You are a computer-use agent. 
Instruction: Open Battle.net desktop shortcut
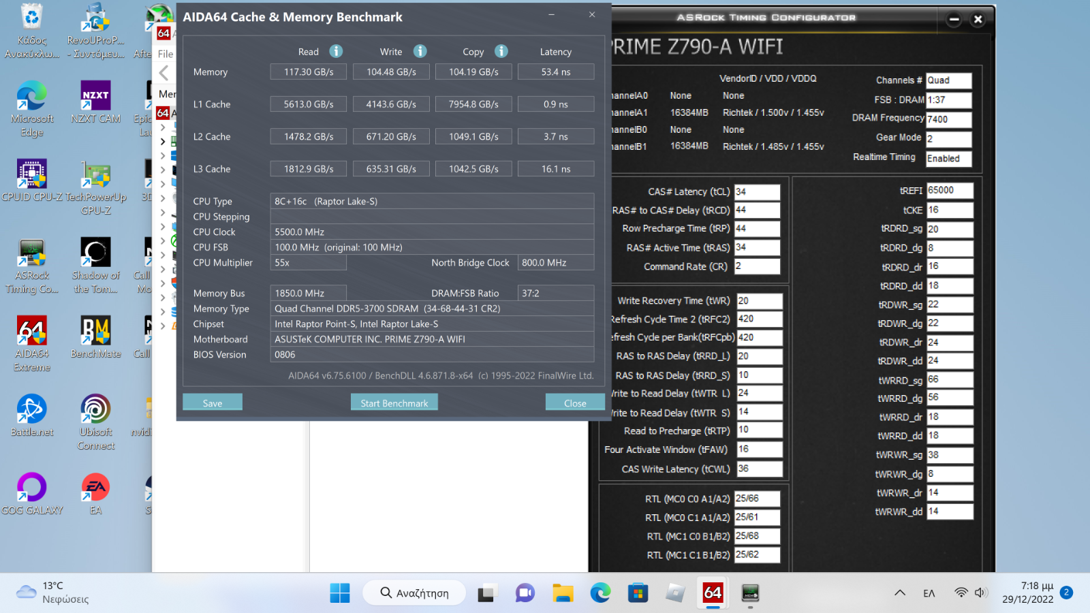pyautogui.click(x=31, y=415)
